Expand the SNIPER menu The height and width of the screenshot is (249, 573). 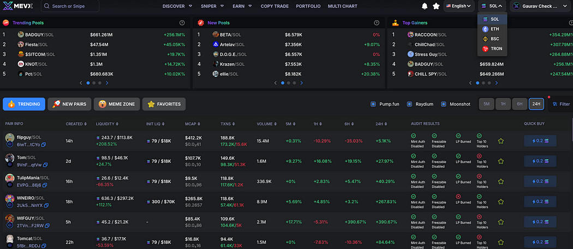[213, 6]
